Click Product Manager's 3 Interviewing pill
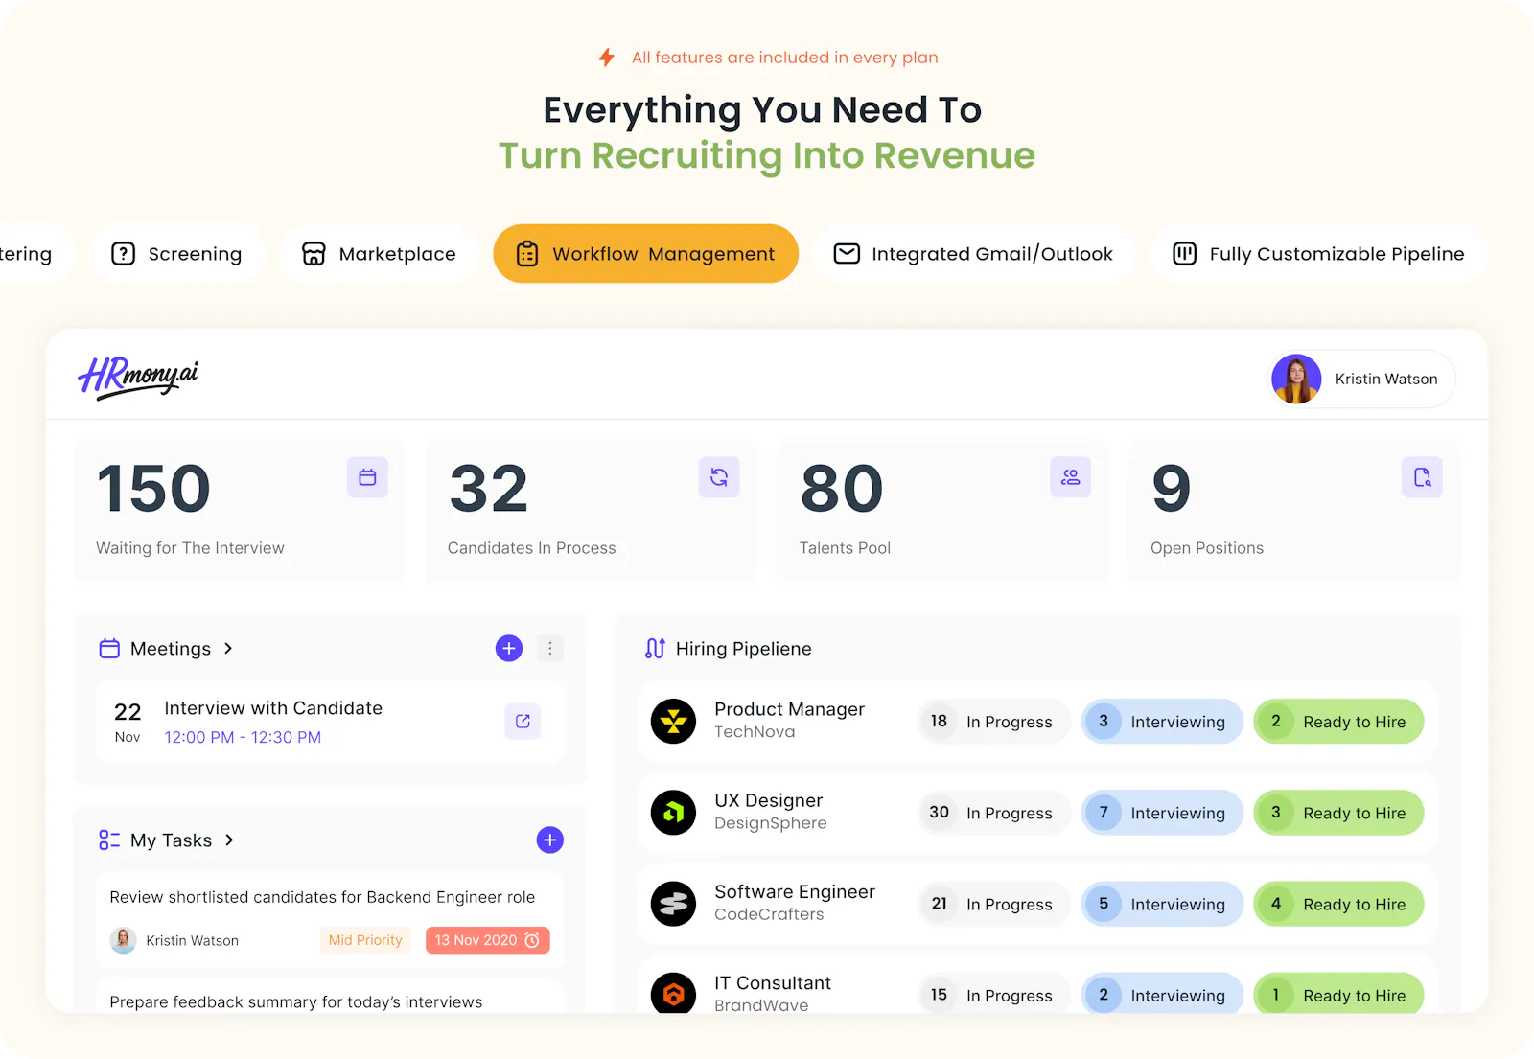Viewport: 1534px width, 1059px height. click(x=1162, y=722)
